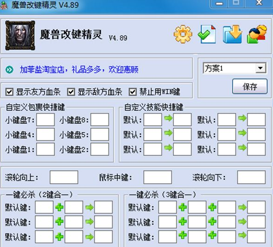Image resolution: width=273 pixels, height=247 pixels.
Task: Click the 小键盘7 hotkey input box
Action: [x=45, y=120]
